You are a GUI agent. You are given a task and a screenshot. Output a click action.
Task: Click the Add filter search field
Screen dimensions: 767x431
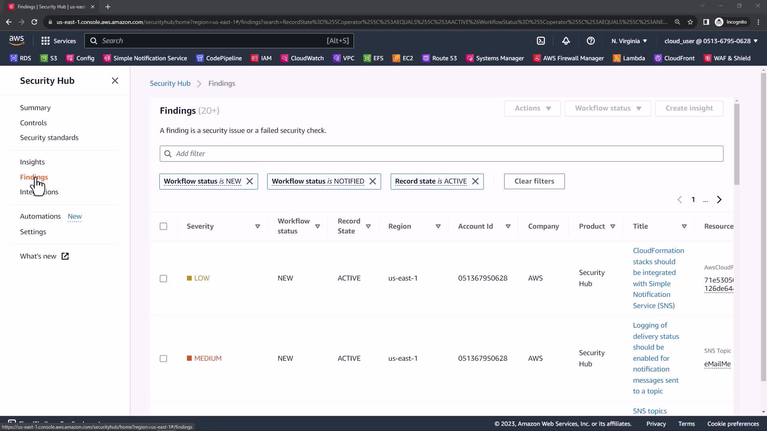(441, 154)
